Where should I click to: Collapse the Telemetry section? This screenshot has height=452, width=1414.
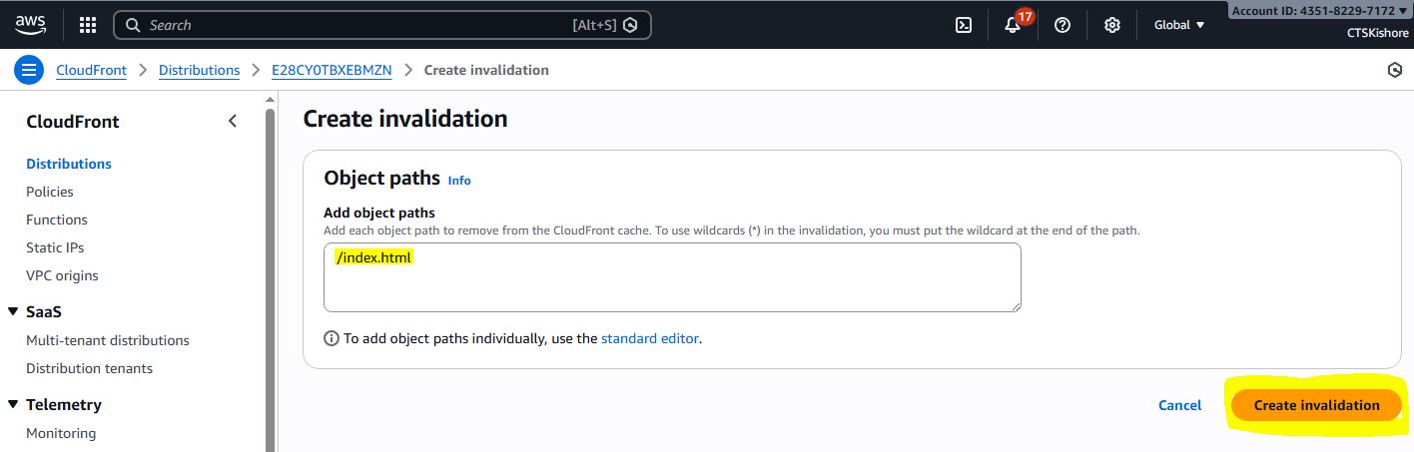(x=13, y=404)
